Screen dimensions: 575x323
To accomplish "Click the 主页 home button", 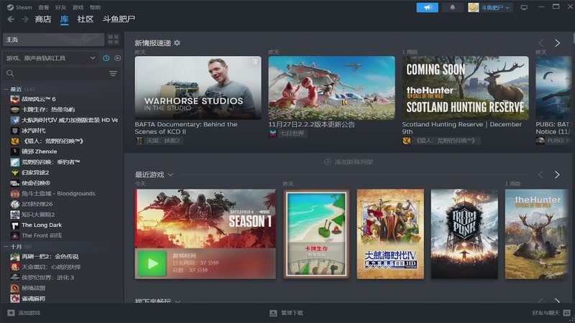I will pyautogui.click(x=53, y=39).
